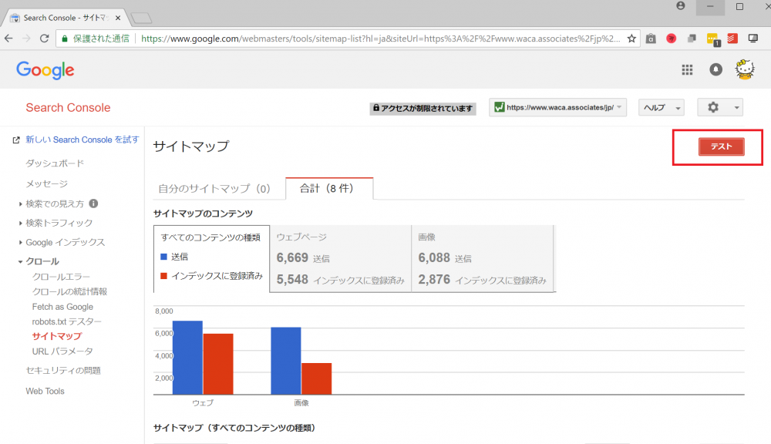771x444 pixels.
Task: Open the site selector dropdown for waca.associates
Action: coord(558,107)
